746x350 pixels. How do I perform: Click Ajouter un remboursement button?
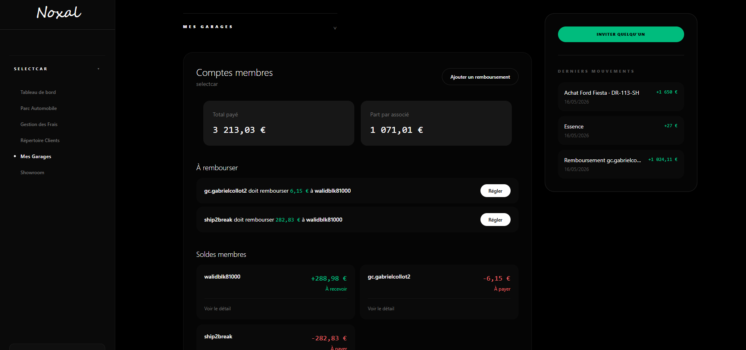coord(480,77)
